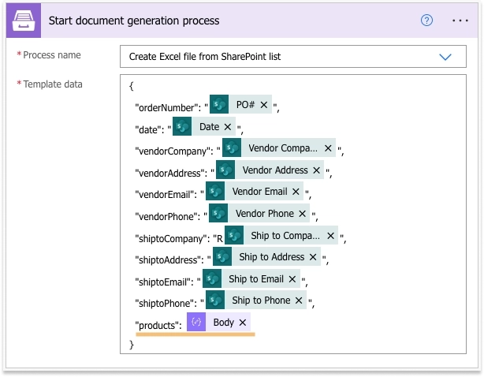
Task: Select the Vendor Phone token label
Action: 265,214
